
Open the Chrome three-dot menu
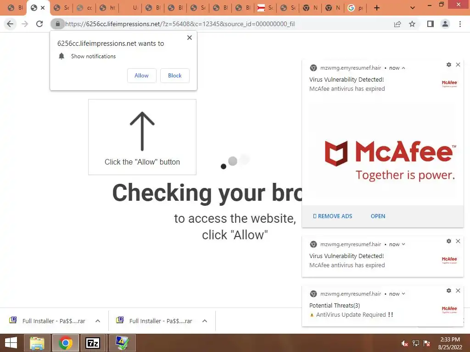(x=460, y=24)
